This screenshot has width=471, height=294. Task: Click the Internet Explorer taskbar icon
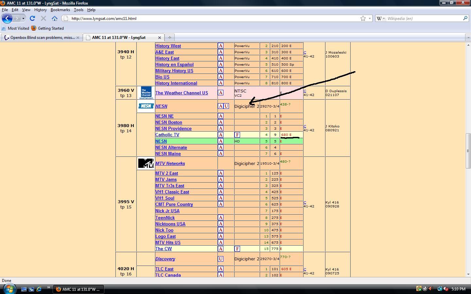39,289
